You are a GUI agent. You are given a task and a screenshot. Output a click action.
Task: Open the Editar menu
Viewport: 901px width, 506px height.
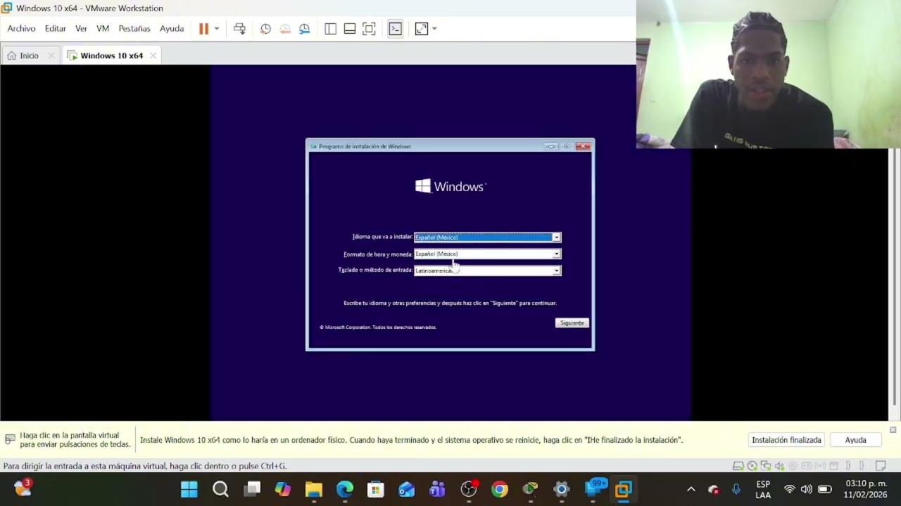point(55,29)
